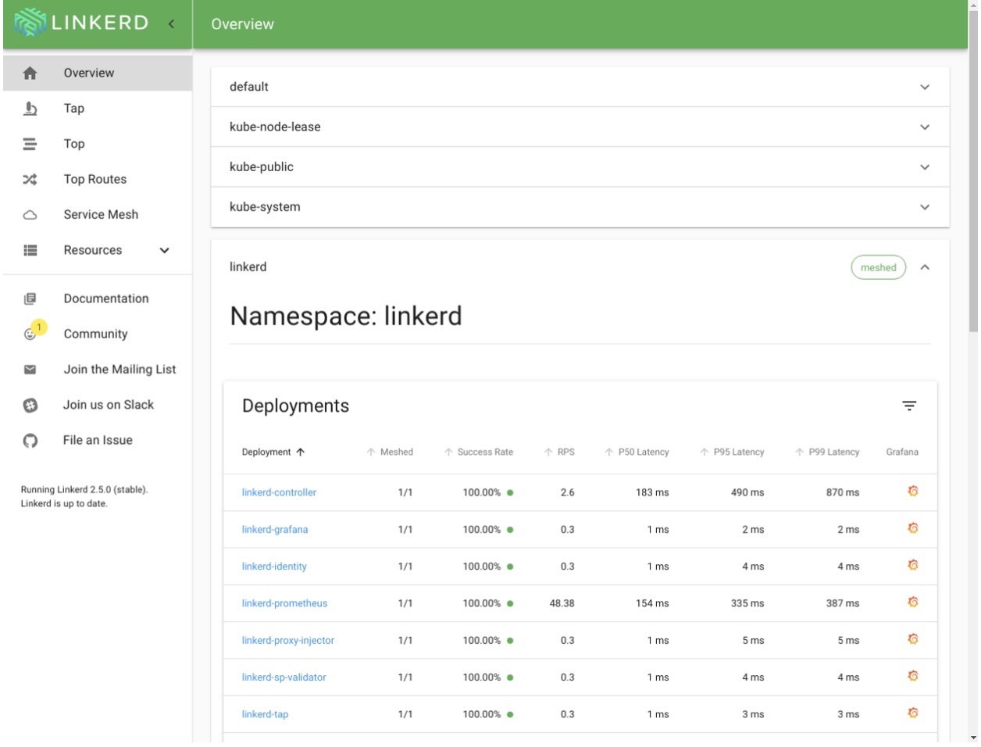This screenshot has width=981, height=747.
Task: Open the linkerd-sp-validator deployment link
Action: coord(284,677)
